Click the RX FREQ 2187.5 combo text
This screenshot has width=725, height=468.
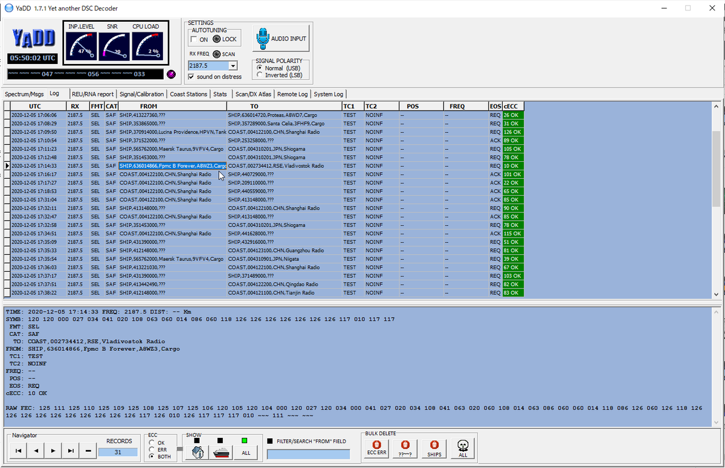208,65
